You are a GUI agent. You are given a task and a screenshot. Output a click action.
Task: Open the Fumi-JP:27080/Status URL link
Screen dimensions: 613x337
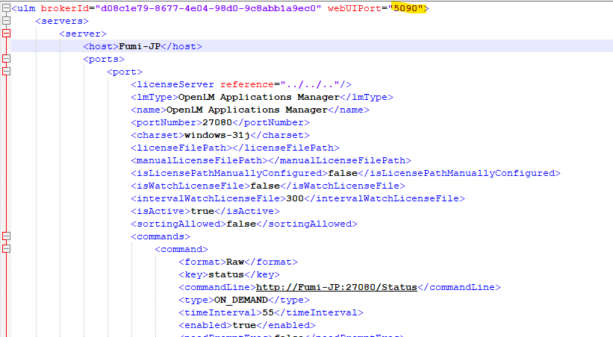[336, 287]
